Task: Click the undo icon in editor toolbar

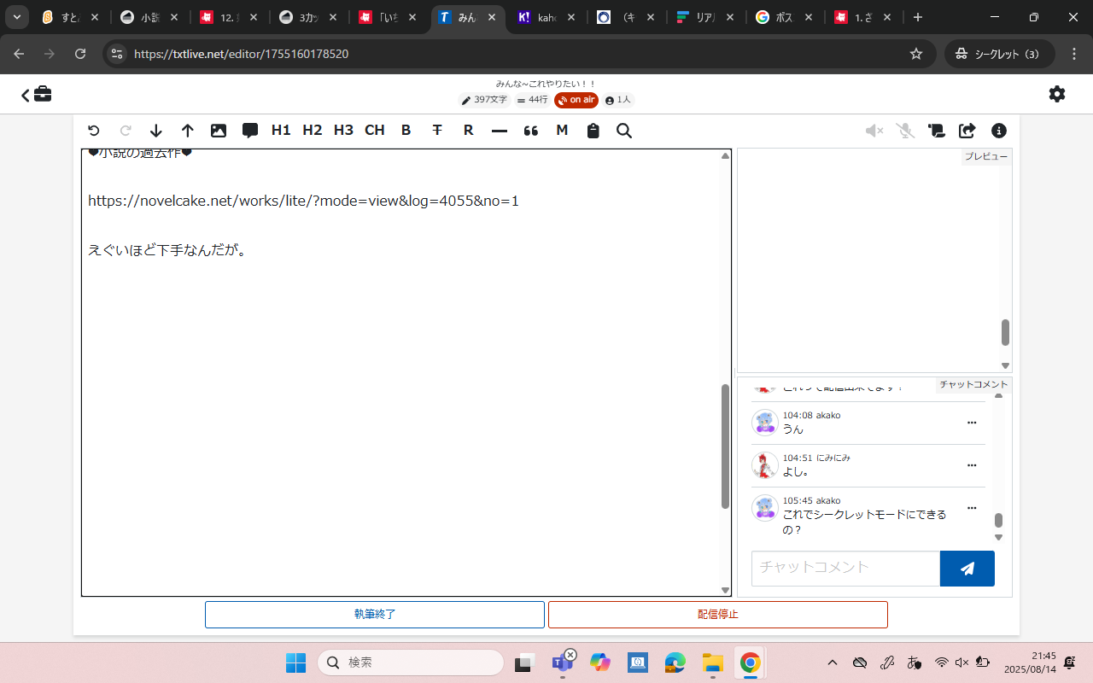Action: (94, 131)
